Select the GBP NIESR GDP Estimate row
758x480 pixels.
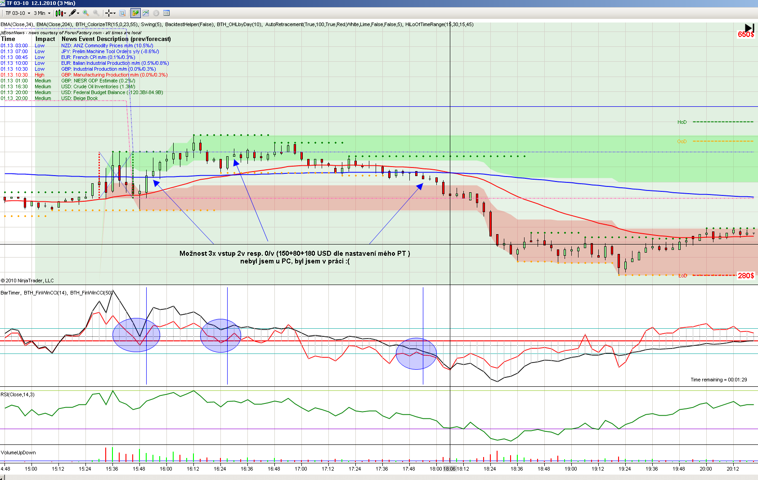68,81
